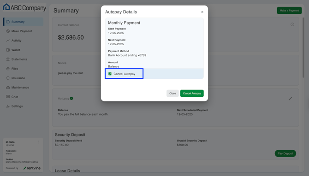
Task: Click the Lease Details heading
Action: pos(67,171)
